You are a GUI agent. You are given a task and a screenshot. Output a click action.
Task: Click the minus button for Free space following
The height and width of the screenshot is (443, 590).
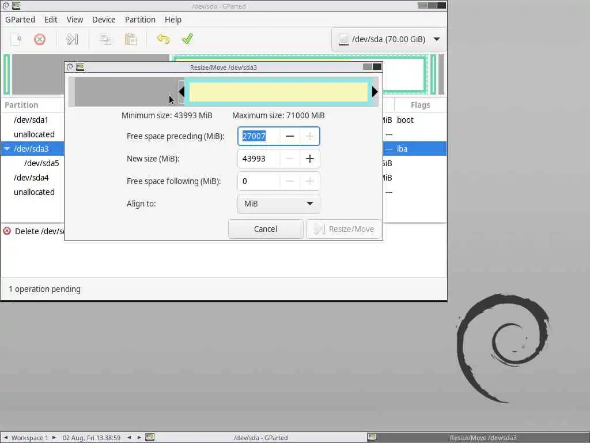pyautogui.click(x=290, y=181)
